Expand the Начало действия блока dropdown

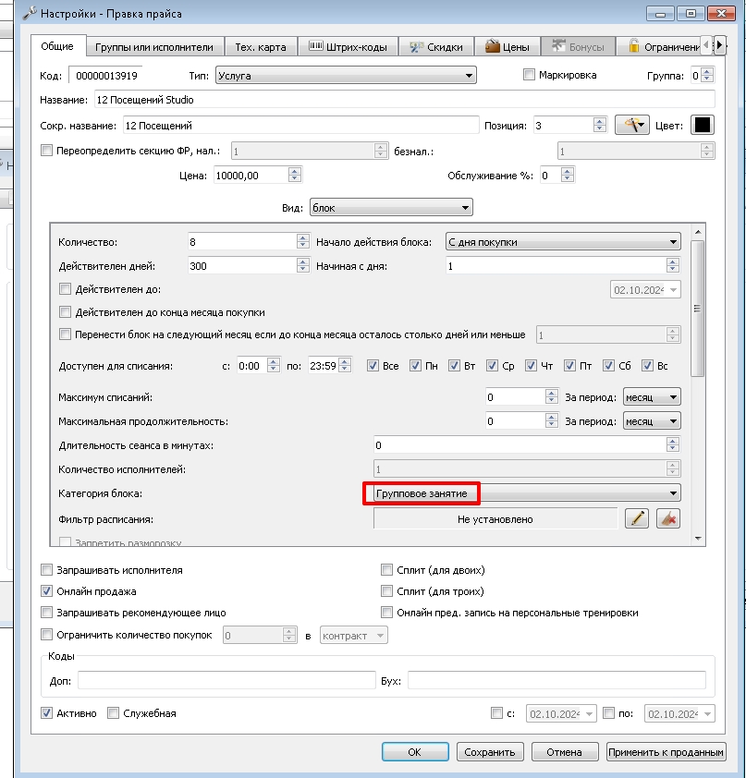(x=563, y=242)
